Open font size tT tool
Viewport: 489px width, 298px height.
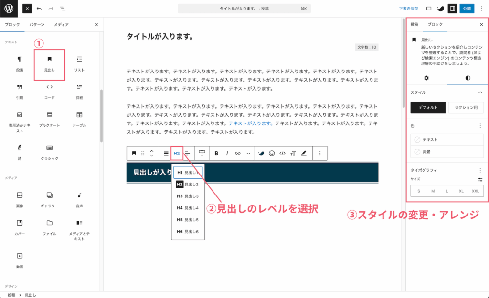coord(293,153)
